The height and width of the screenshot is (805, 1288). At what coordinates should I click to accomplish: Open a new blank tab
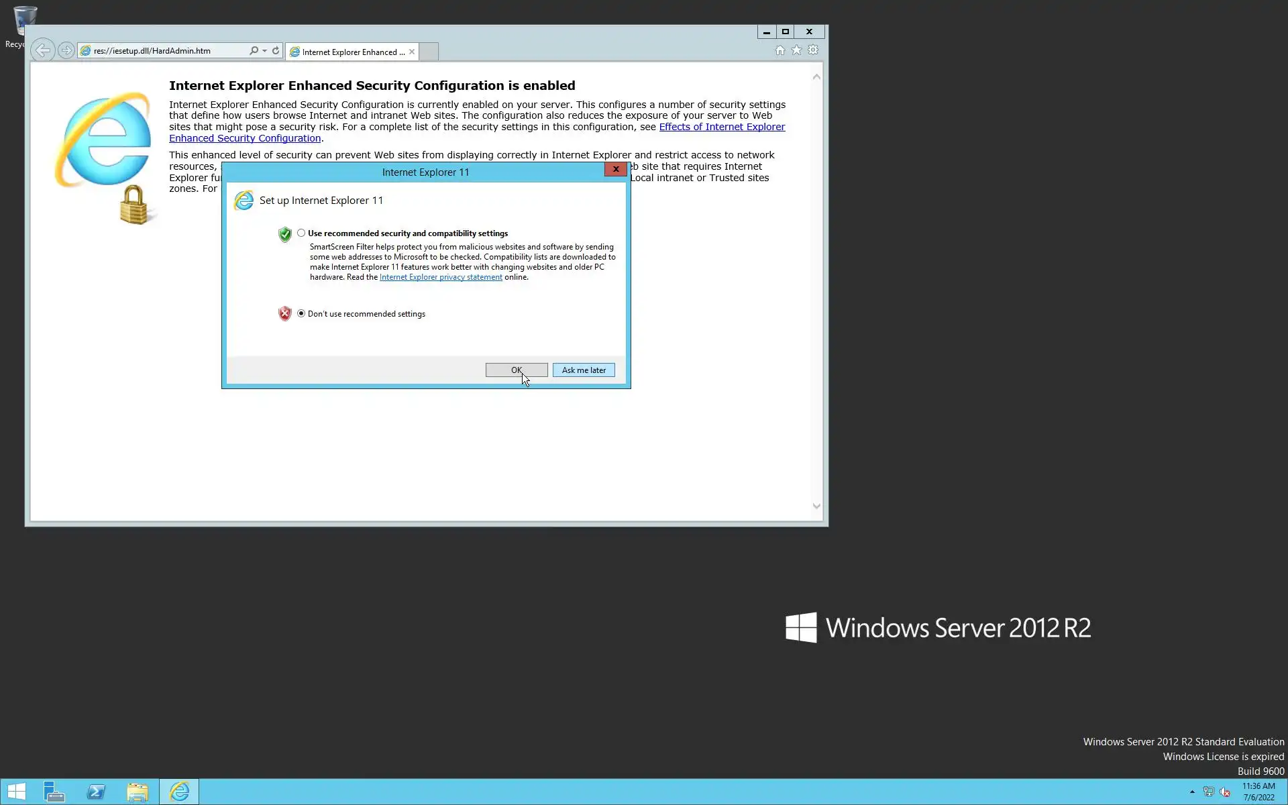click(x=429, y=52)
